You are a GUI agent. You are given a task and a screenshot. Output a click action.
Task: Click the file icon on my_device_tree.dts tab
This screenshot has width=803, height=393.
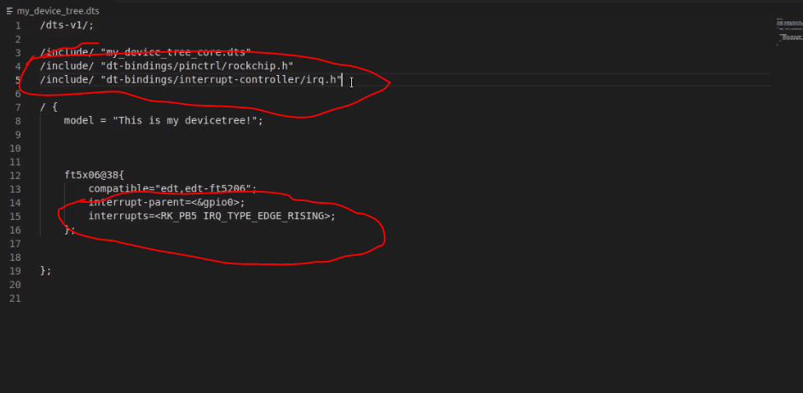9,11
